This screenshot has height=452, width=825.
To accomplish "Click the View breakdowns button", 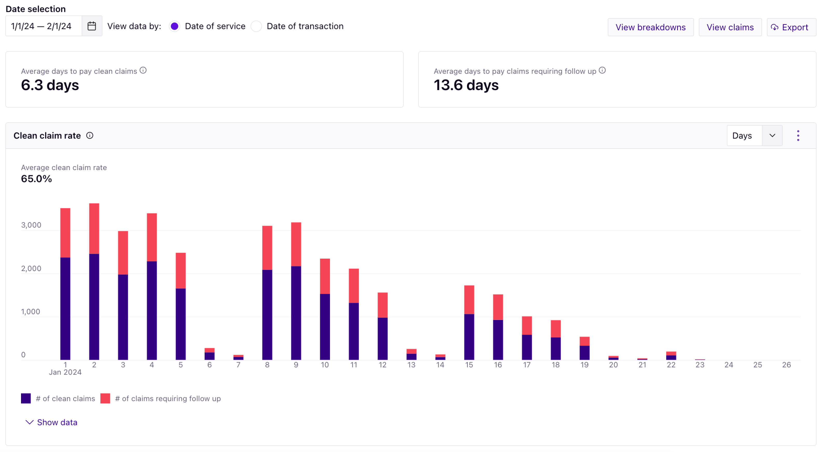I will point(650,27).
